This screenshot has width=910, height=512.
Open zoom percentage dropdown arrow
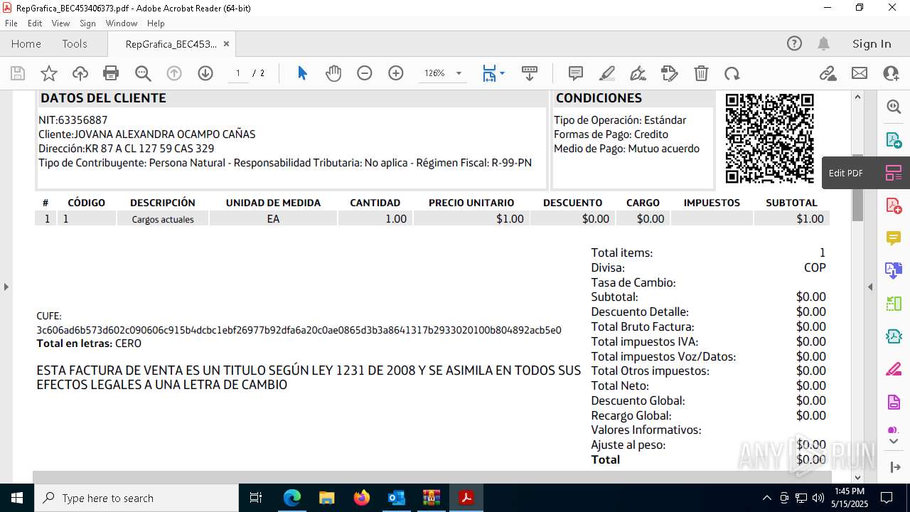pos(459,73)
